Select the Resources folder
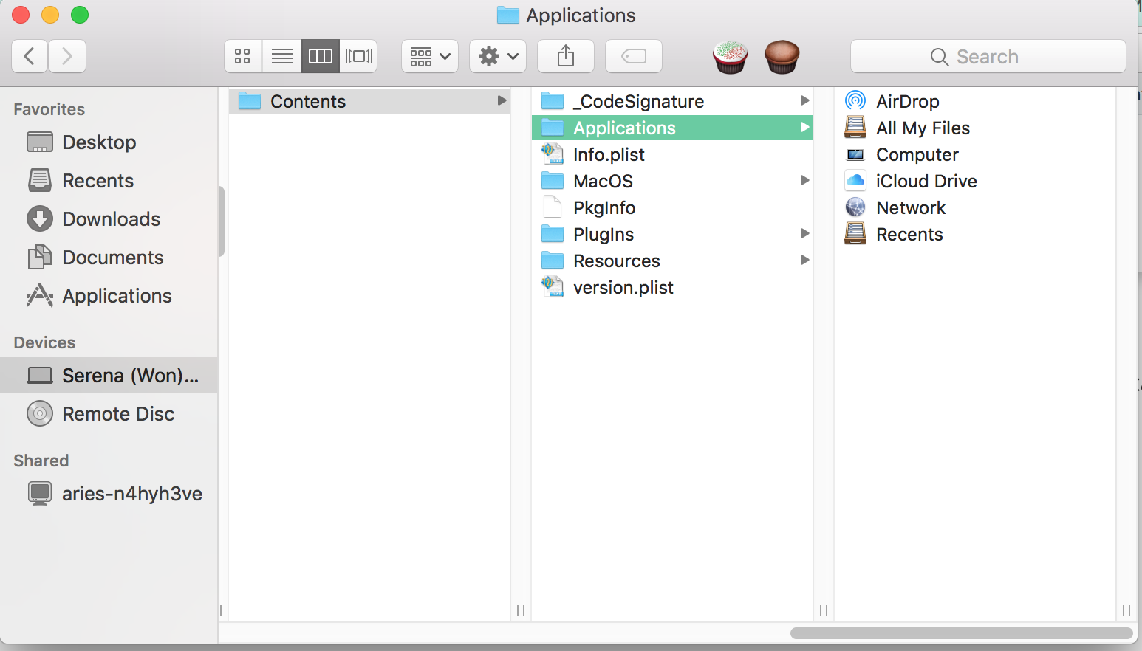Image resolution: width=1142 pixels, height=651 pixels. [672, 261]
